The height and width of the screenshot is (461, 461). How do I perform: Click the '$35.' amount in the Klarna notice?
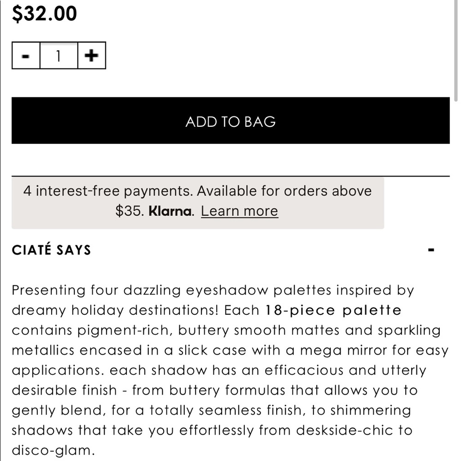pos(130,211)
